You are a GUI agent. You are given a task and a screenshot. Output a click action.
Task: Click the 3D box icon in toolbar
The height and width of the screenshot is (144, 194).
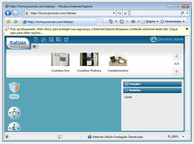(66, 39)
